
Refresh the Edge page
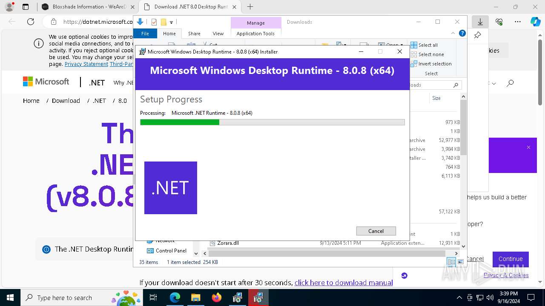pyautogui.click(x=31, y=22)
